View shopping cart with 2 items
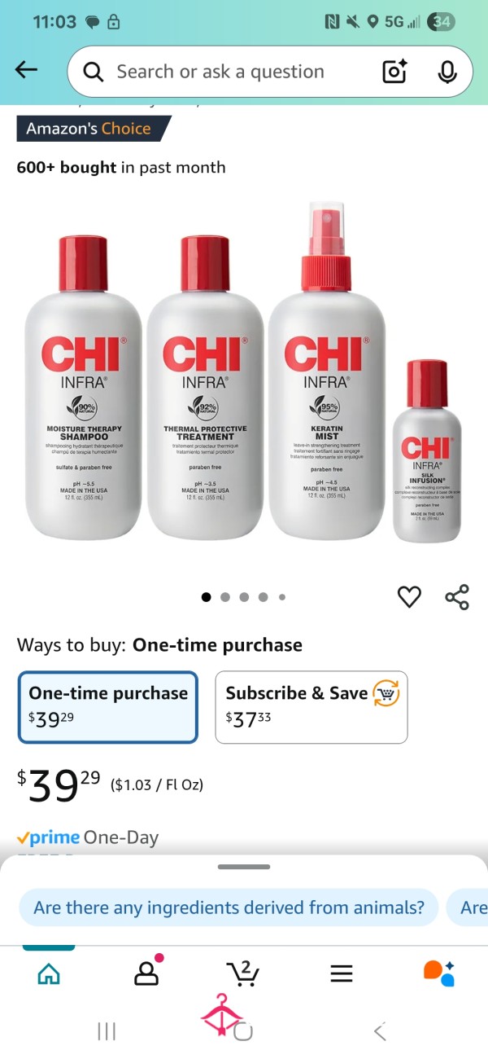This screenshot has height=1059, width=488. (x=242, y=971)
